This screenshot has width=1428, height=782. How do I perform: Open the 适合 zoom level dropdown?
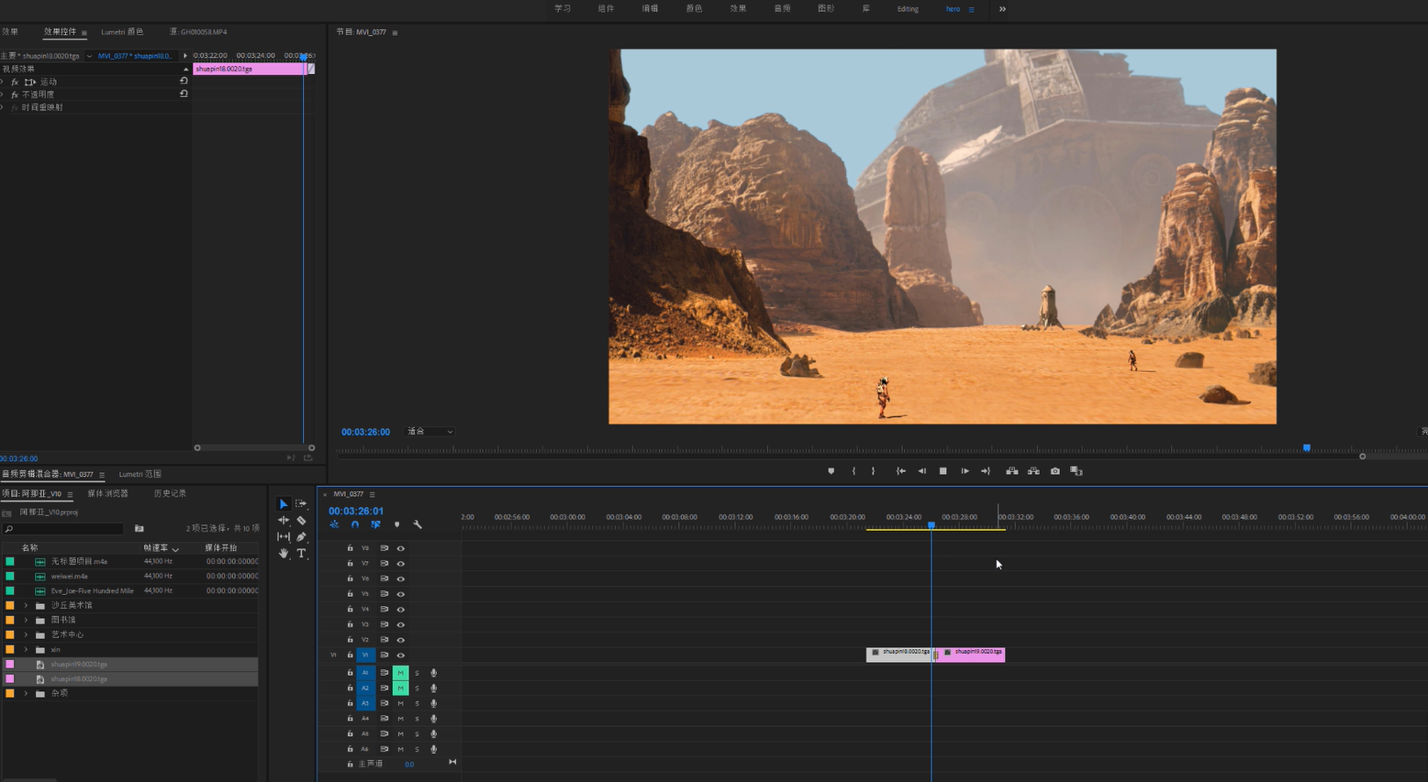(430, 432)
